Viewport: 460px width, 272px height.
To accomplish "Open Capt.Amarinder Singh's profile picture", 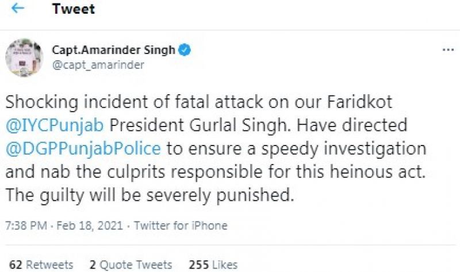I will [x=24, y=58].
